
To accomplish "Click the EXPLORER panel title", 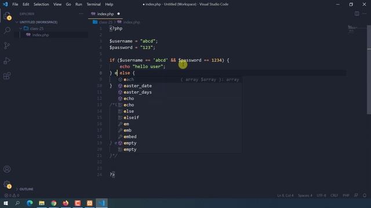I will point(27,14).
